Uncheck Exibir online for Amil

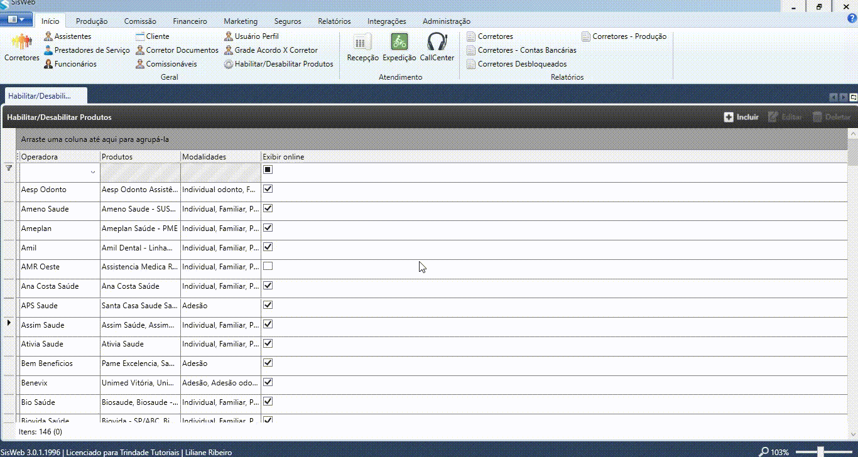(x=268, y=247)
